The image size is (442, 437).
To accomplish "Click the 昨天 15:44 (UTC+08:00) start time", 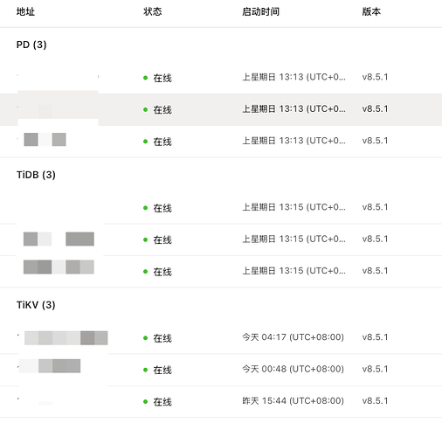I will 294,400.
